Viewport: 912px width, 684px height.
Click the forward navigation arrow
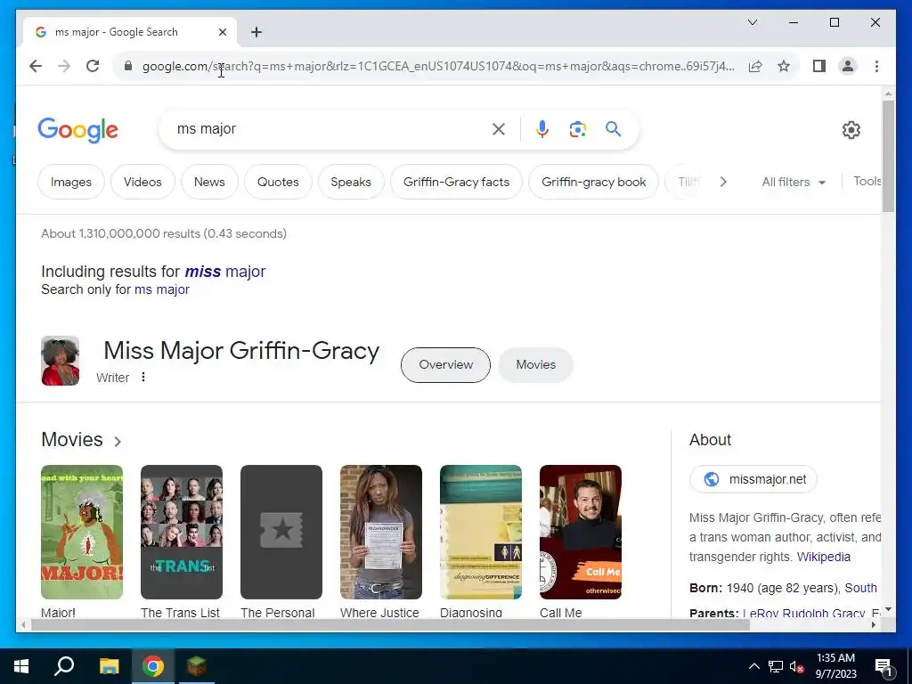[64, 66]
